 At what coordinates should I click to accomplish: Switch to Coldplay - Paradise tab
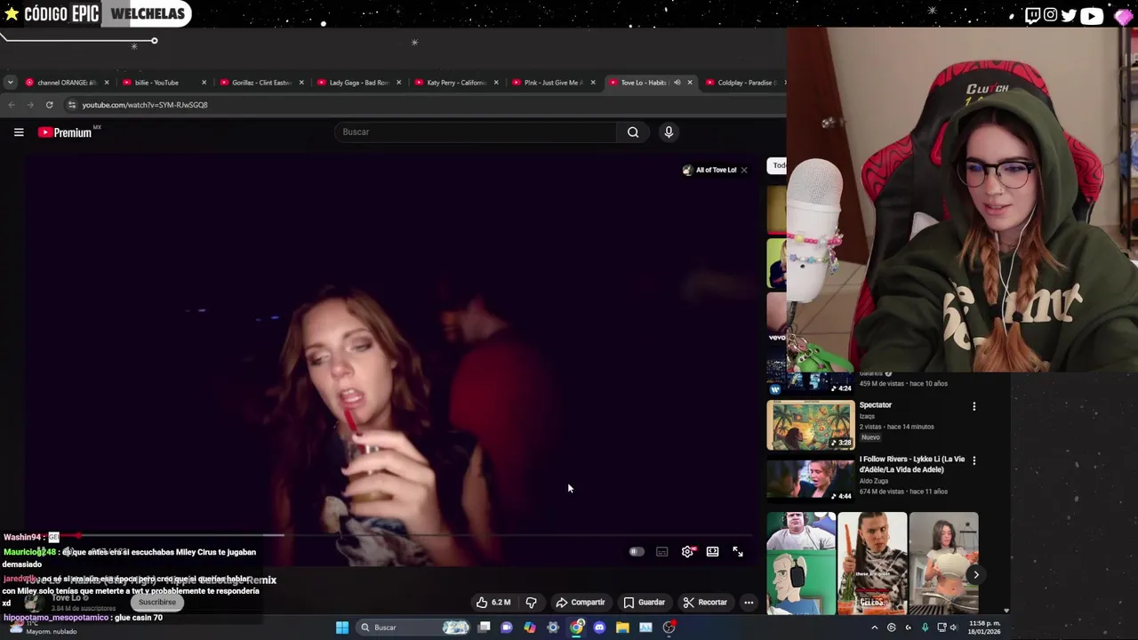tap(745, 83)
